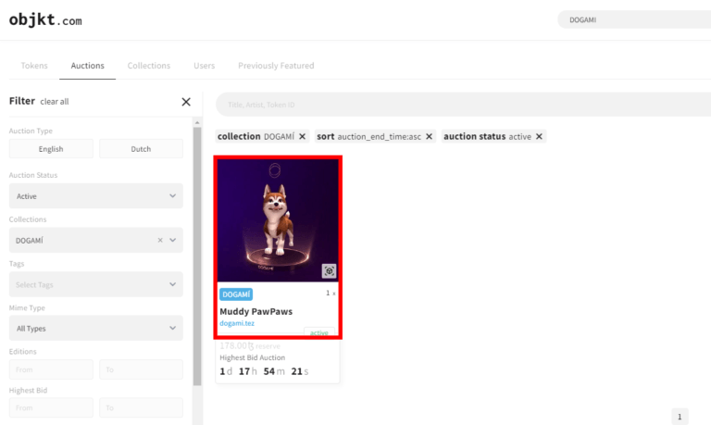Screen dimensions: 711x425
Task: Open the Previously Featured tab
Action: click(x=276, y=66)
